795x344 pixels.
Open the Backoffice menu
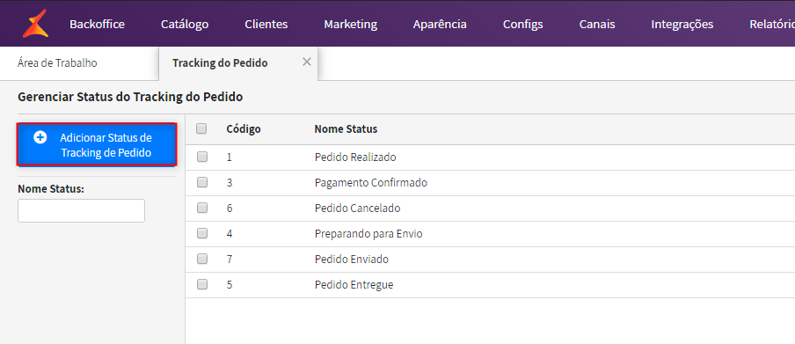[x=97, y=24]
